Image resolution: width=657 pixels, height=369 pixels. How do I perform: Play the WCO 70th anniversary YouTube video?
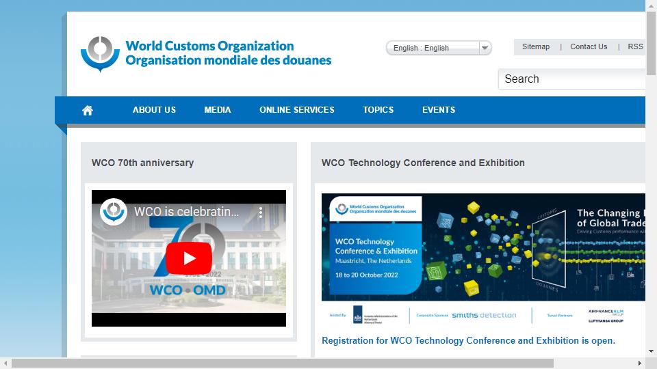[189, 258]
